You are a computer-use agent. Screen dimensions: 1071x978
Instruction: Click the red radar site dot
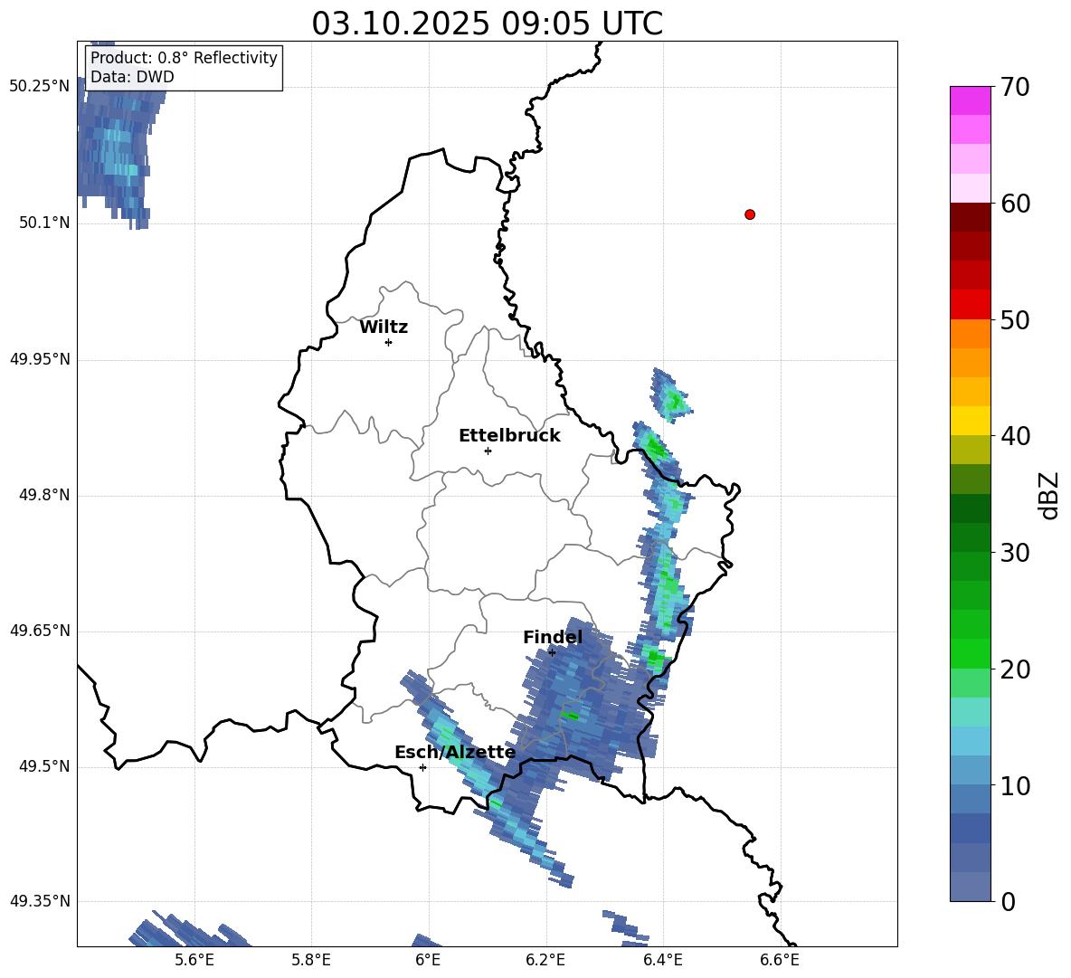coord(750,214)
